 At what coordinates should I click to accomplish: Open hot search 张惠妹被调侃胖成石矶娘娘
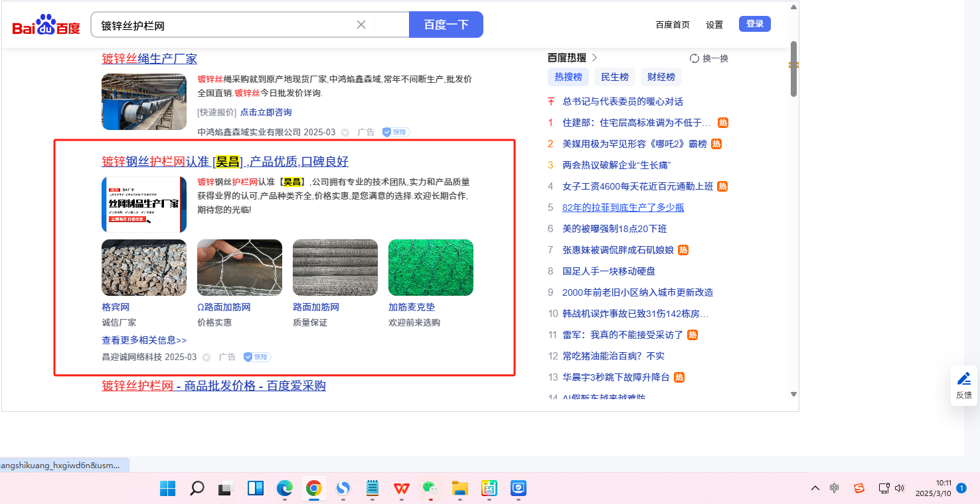click(618, 250)
